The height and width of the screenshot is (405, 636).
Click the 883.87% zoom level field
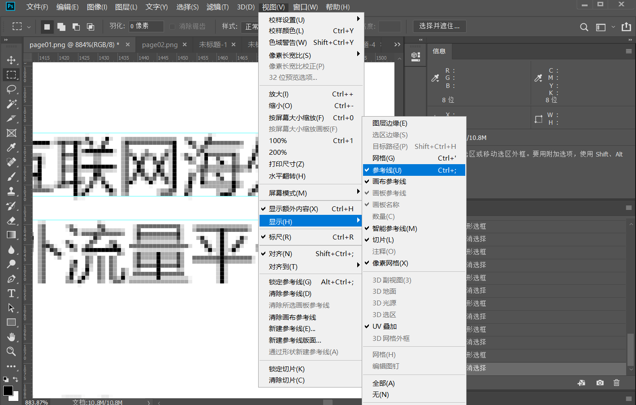click(x=36, y=402)
